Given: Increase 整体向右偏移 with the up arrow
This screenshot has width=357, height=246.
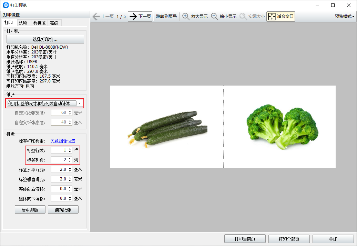Looking at the screenshot, I should coord(70,187).
